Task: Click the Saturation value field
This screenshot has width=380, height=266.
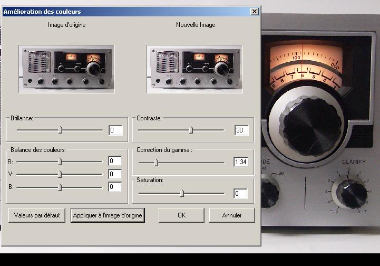Action: (240, 194)
